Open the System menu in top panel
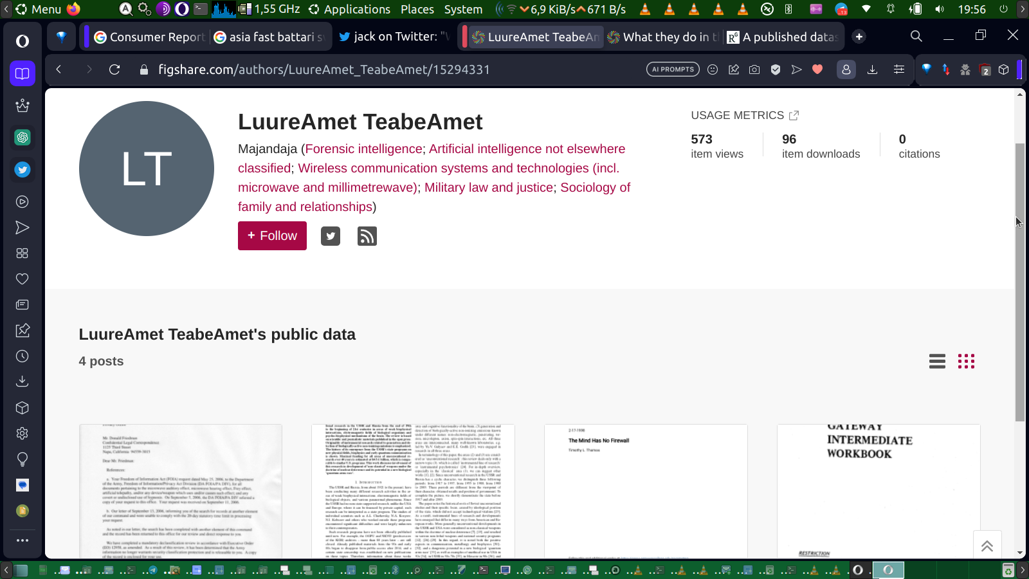 click(x=463, y=9)
